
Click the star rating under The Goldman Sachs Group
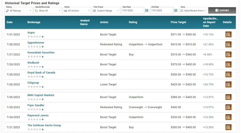[x=34, y=129]
